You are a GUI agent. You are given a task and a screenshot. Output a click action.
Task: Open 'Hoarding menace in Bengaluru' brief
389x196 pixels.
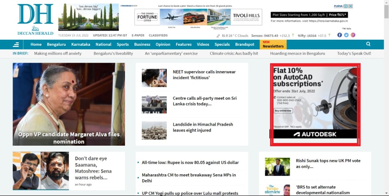click(x=297, y=53)
